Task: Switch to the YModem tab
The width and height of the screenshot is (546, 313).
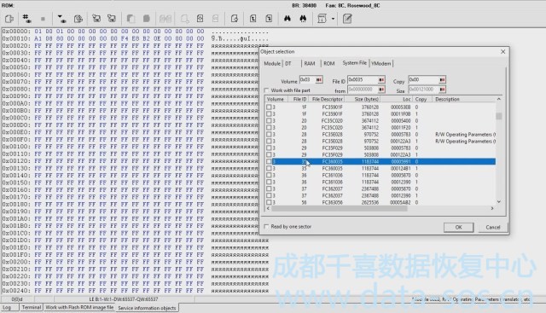Action: point(381,63)
